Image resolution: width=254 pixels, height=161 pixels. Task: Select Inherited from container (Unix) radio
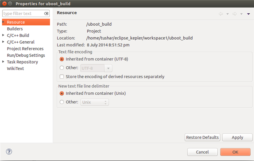(x=62, y=93)
